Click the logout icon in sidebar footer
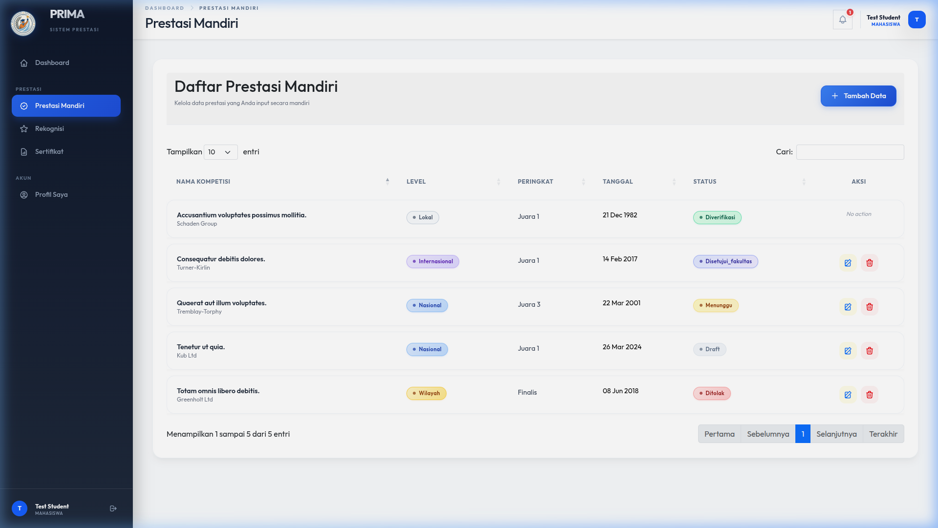Viewport: 938px width, 528px height. point(113,508)
